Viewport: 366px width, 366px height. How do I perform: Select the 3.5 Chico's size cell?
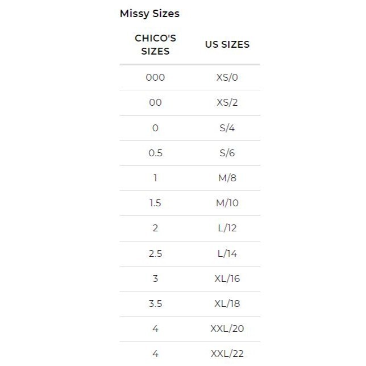click(156, 303)
